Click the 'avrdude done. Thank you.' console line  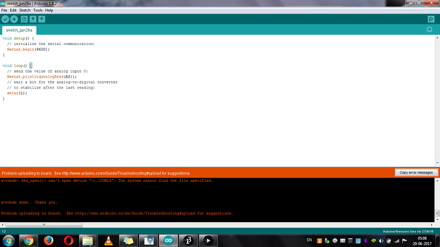coord(29,202)
